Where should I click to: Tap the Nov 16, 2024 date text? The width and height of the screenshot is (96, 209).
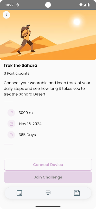30,124
